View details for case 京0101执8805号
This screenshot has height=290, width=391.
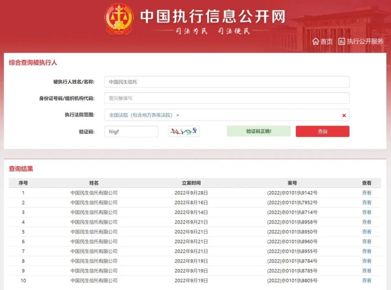click(x=367, y=280)
